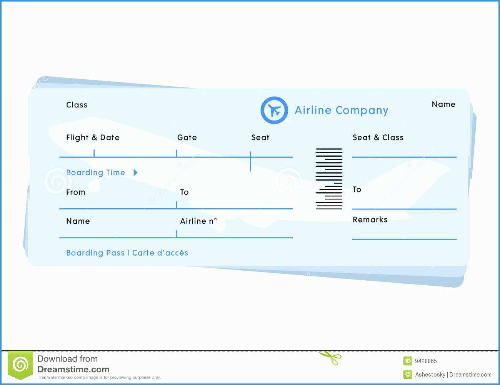This screenshot has height=385, width=500.
Task: Toggle the Boarding Time arrow indicator
Action: pyautogui.click(x=135, y=172)
